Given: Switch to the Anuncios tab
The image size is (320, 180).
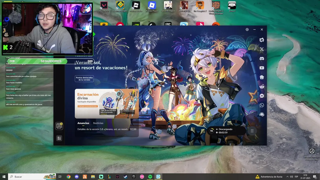Looking at the screenshot, I should tap(83, 123).
